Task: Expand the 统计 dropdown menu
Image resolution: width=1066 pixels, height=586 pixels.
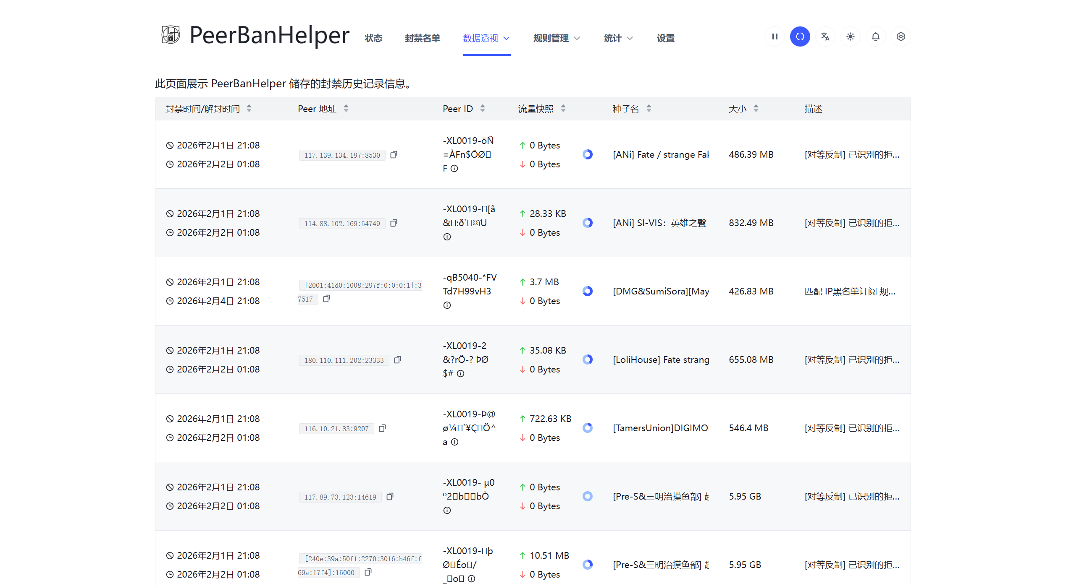Action: [618, 38]
